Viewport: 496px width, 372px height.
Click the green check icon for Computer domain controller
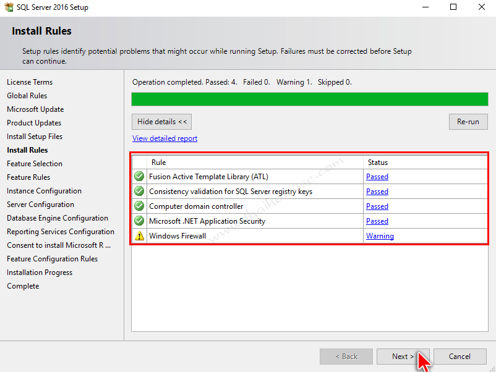coord(139,206)
